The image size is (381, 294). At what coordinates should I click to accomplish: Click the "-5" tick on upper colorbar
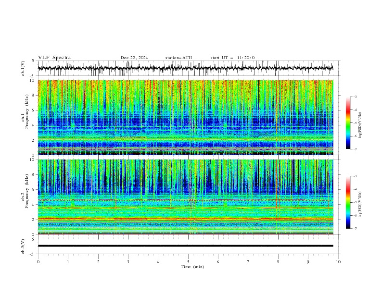(x=355, y=123)
